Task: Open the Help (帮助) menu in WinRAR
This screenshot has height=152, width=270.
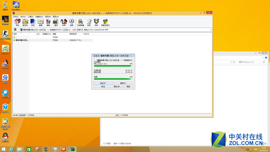Action: click(56, 17)
